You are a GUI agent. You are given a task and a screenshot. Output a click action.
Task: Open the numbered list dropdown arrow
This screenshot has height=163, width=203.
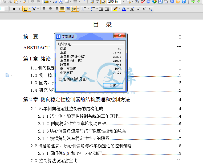88,9
